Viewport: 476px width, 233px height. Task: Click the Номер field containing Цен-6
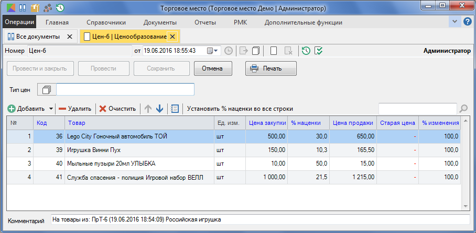click(79, 51)
